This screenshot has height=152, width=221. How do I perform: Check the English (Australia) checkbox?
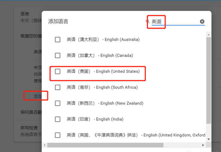57,40
